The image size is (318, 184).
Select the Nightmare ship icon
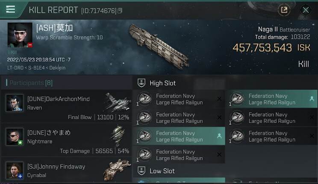117,136
